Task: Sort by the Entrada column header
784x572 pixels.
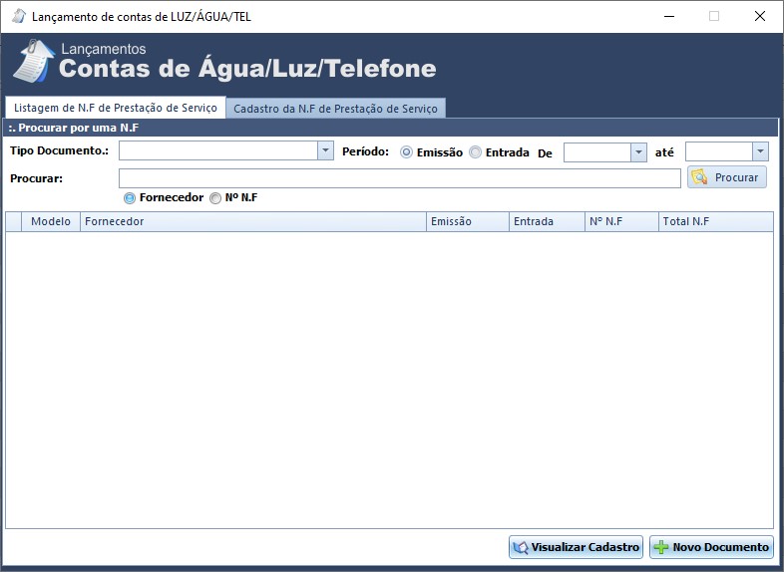Action: pyautogui.click(x=547, y=221)
